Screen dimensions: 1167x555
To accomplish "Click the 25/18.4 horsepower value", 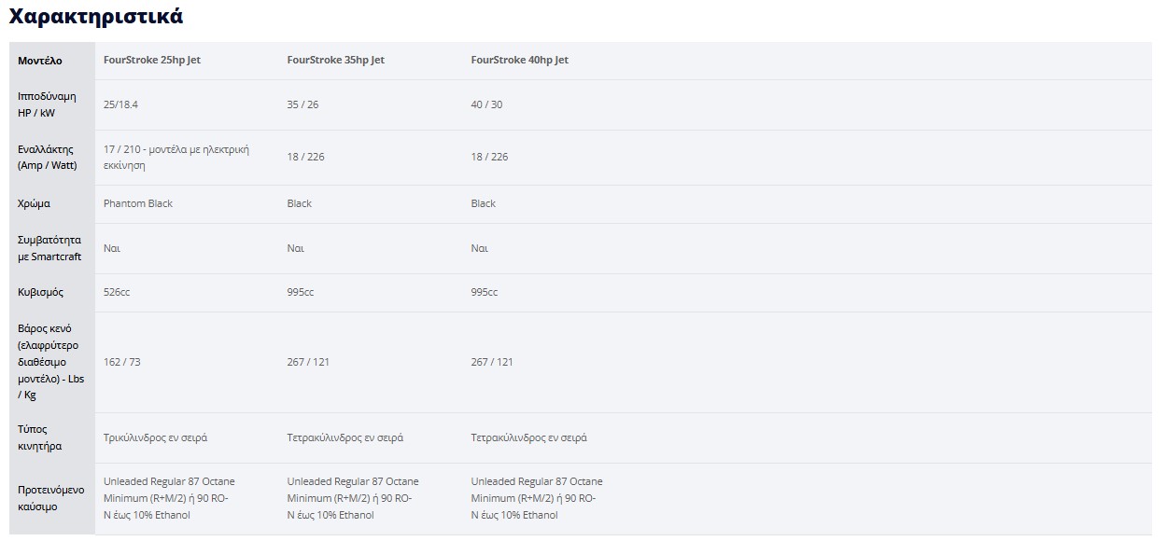I will tap(120, 104).
